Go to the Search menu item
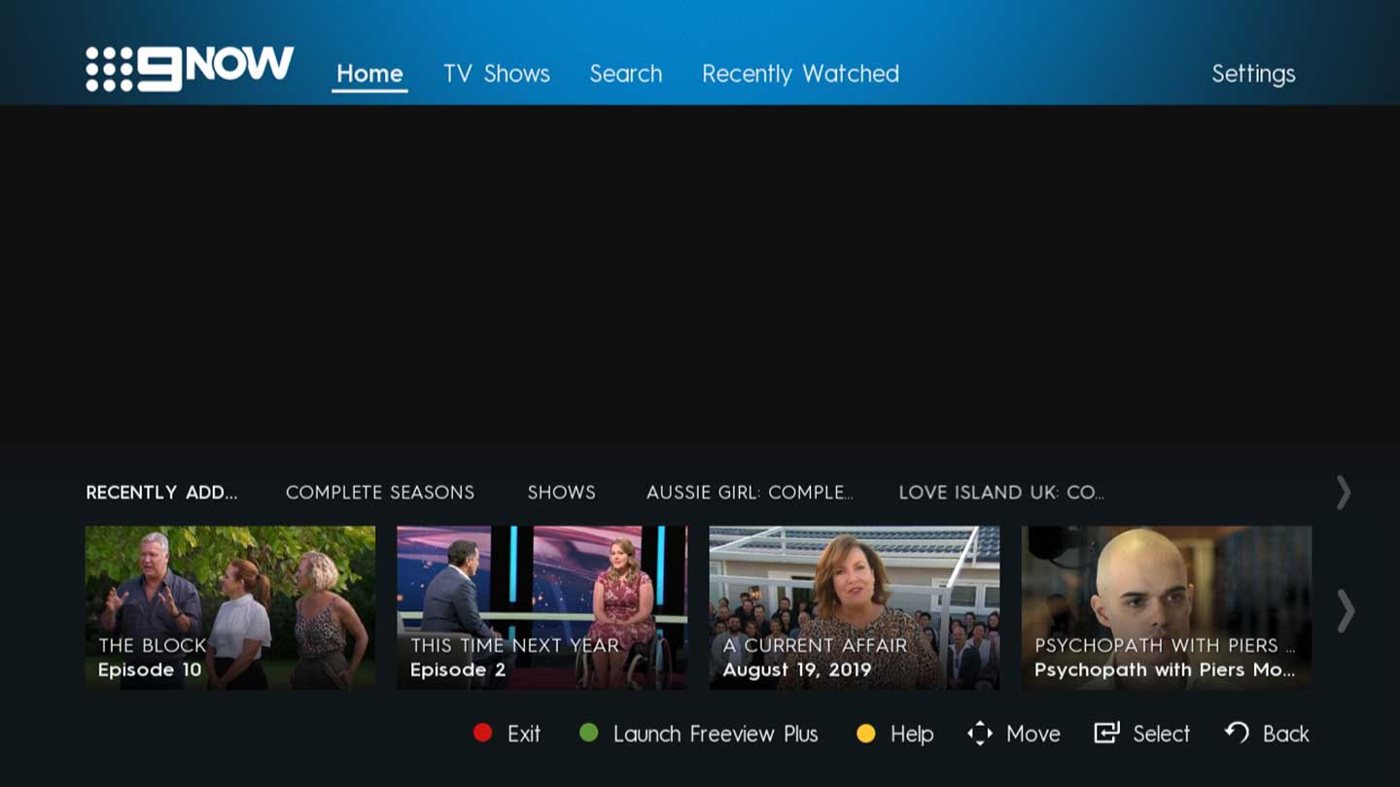Image resolution: width=1400 pixels, height=787 pixels. (625, 74)
